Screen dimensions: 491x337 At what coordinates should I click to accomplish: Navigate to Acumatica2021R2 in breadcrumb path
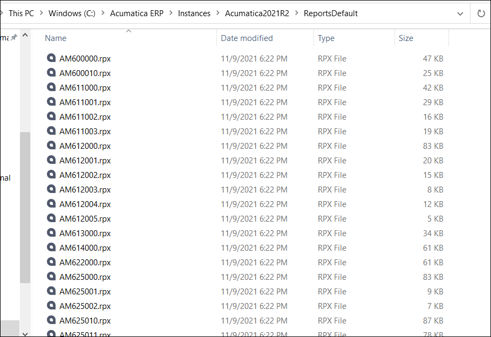click(257, 13)
